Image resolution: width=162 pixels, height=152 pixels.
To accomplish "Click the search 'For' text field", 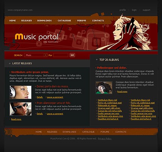I will (61, 55).
